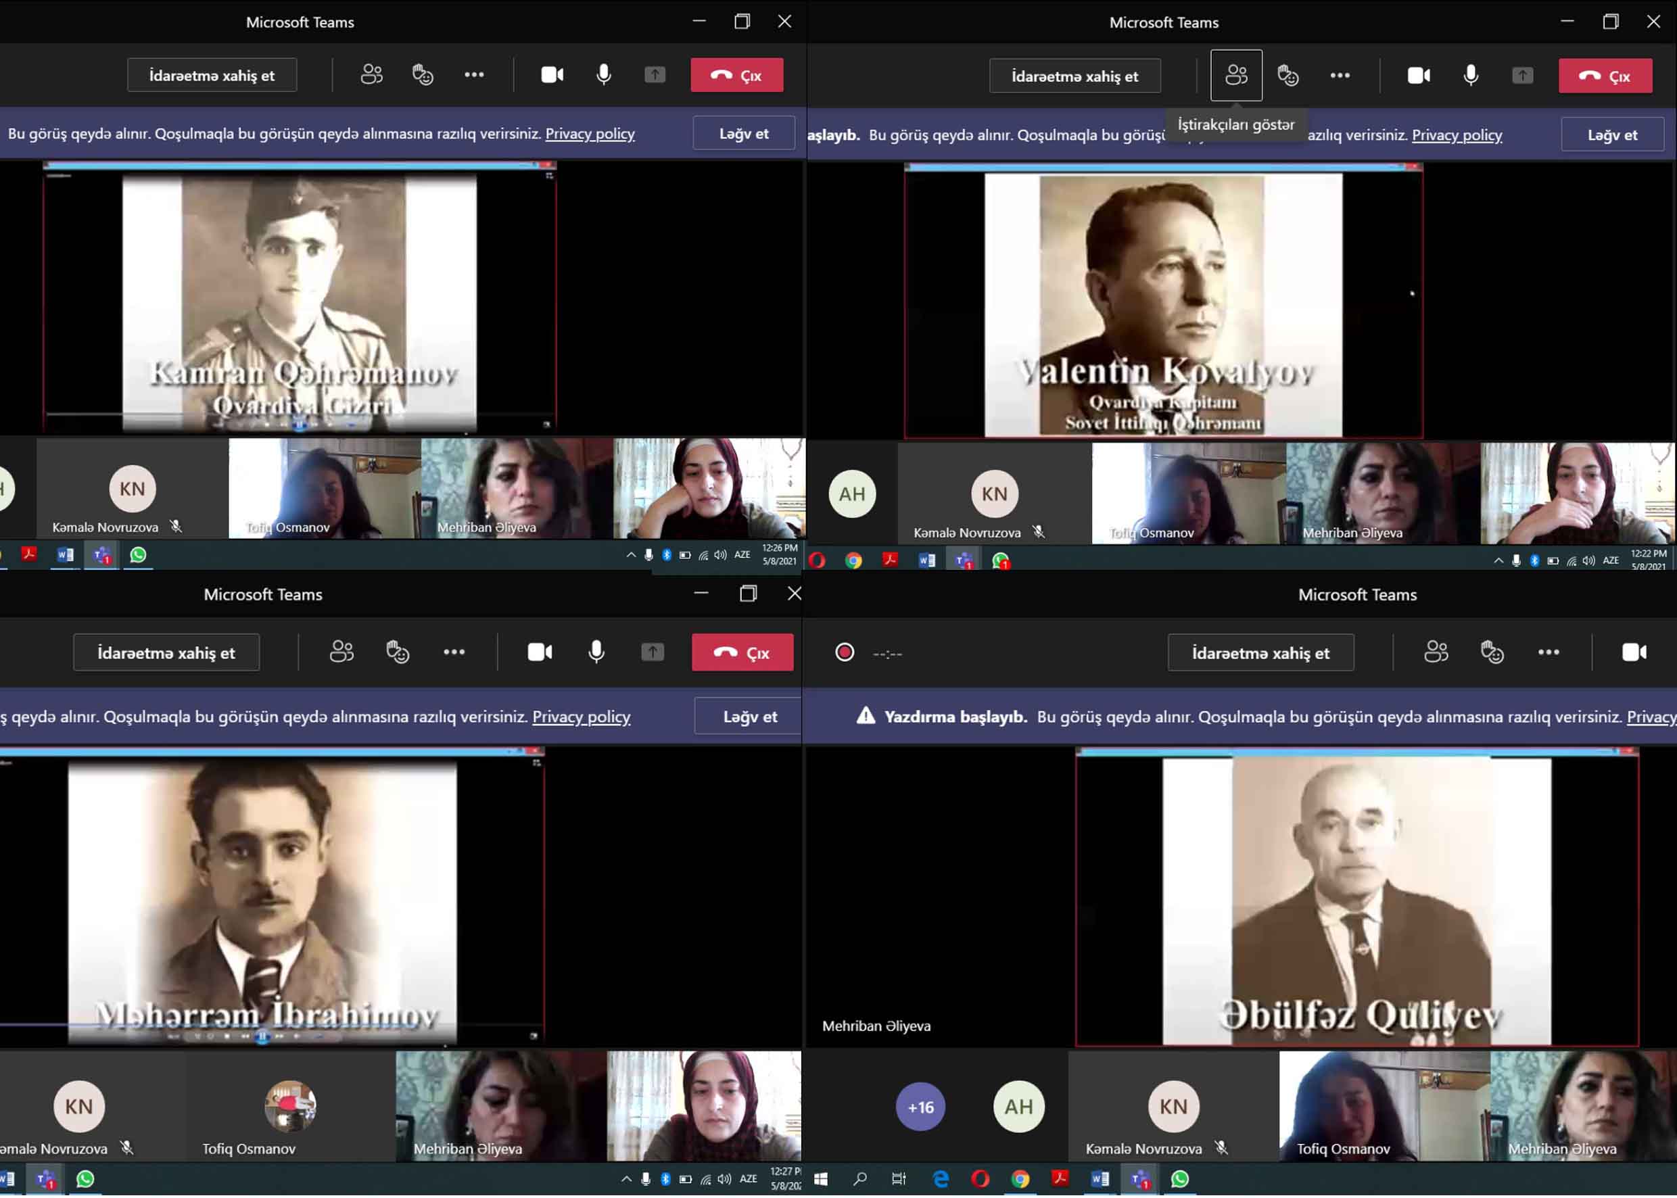The image size is (1677, 1198).
Task: Open taskbar search in bottom-right window
Action: tap(859, 1178)
